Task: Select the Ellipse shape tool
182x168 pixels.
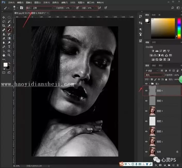Action: (9, 51)
